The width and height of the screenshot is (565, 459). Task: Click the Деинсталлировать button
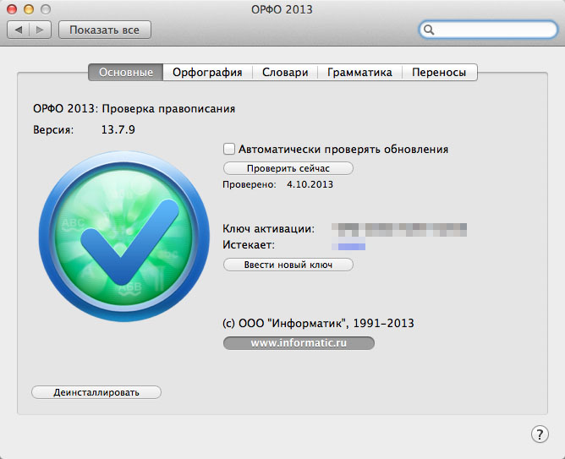pos(96,392)
